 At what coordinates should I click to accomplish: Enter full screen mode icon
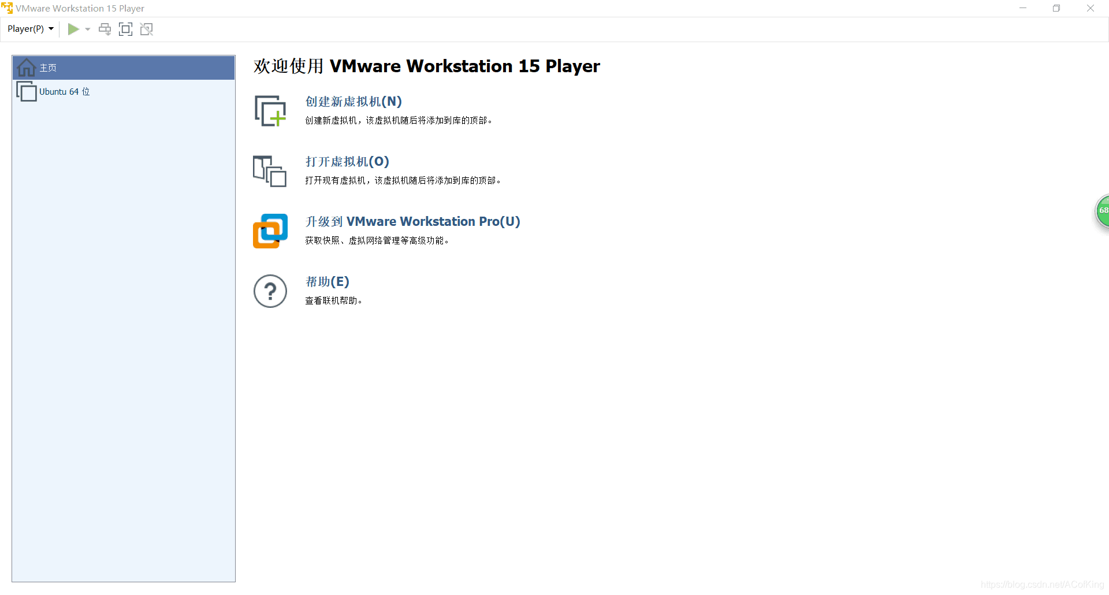(x=125, y=29)
